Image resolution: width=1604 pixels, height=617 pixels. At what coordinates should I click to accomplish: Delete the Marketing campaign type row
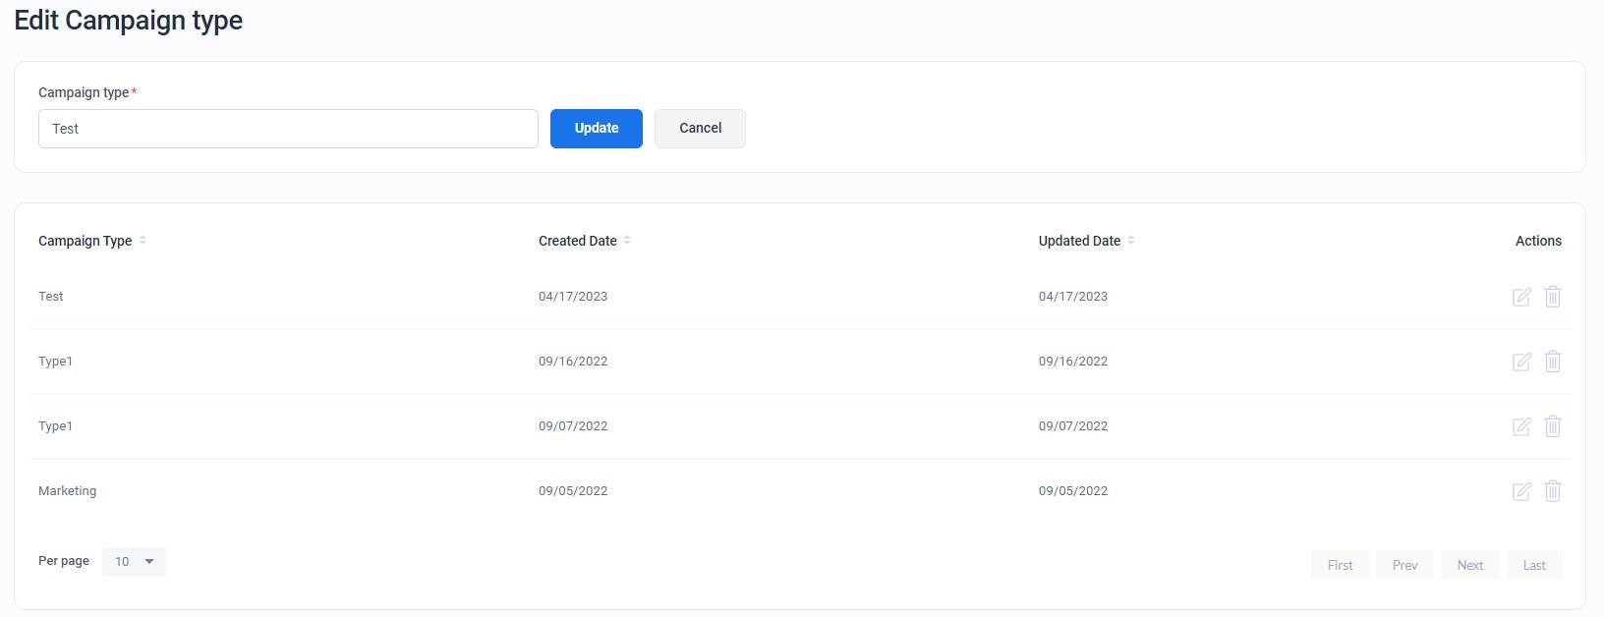coord(1553,490)
